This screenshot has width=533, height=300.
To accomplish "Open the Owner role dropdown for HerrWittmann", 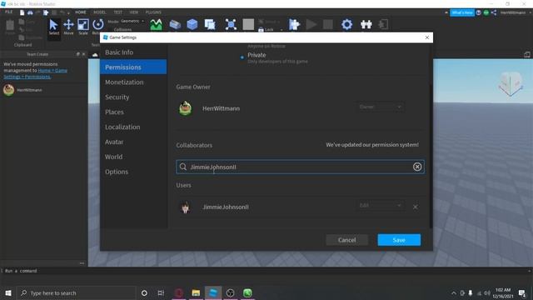I will (x=380, y=107).
